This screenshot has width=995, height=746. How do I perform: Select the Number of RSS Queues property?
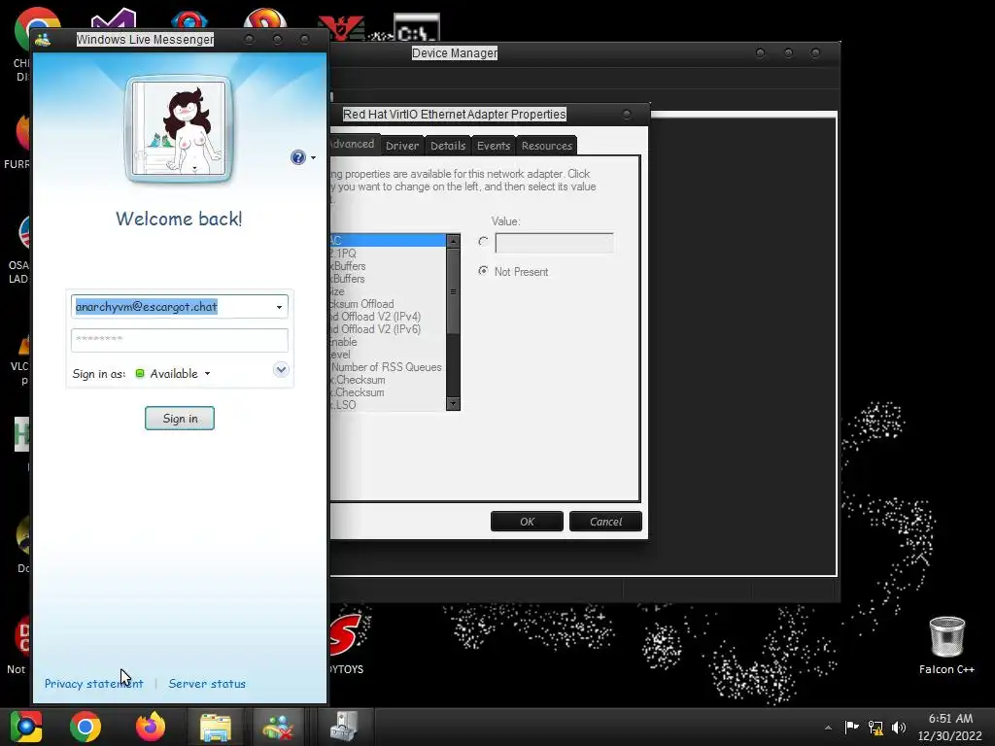click(388, 366)
